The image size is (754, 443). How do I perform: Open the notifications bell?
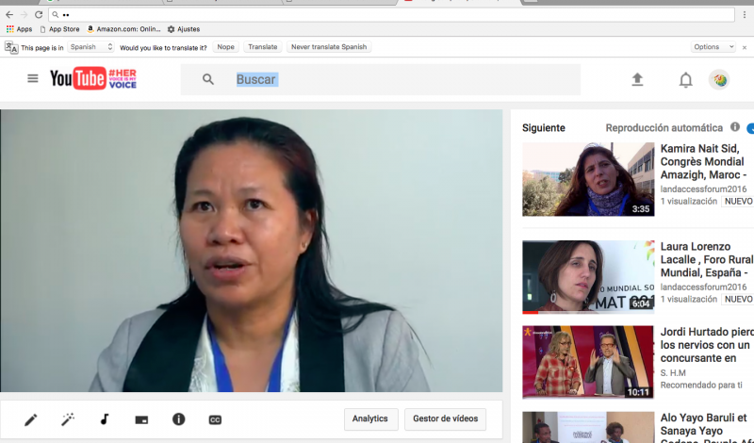[686, 80]
